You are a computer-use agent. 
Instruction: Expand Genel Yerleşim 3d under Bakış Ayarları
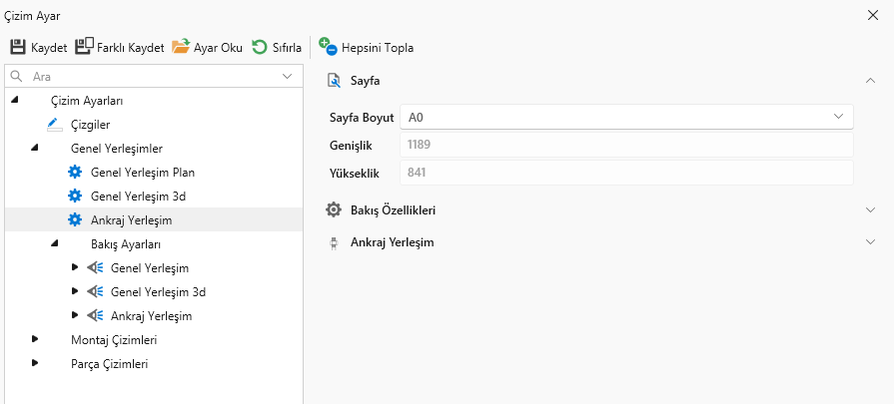(x=76, y=292)
